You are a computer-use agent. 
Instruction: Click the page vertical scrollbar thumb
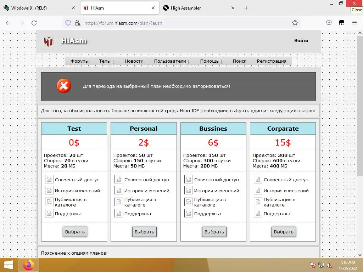[x=360, y=106]
